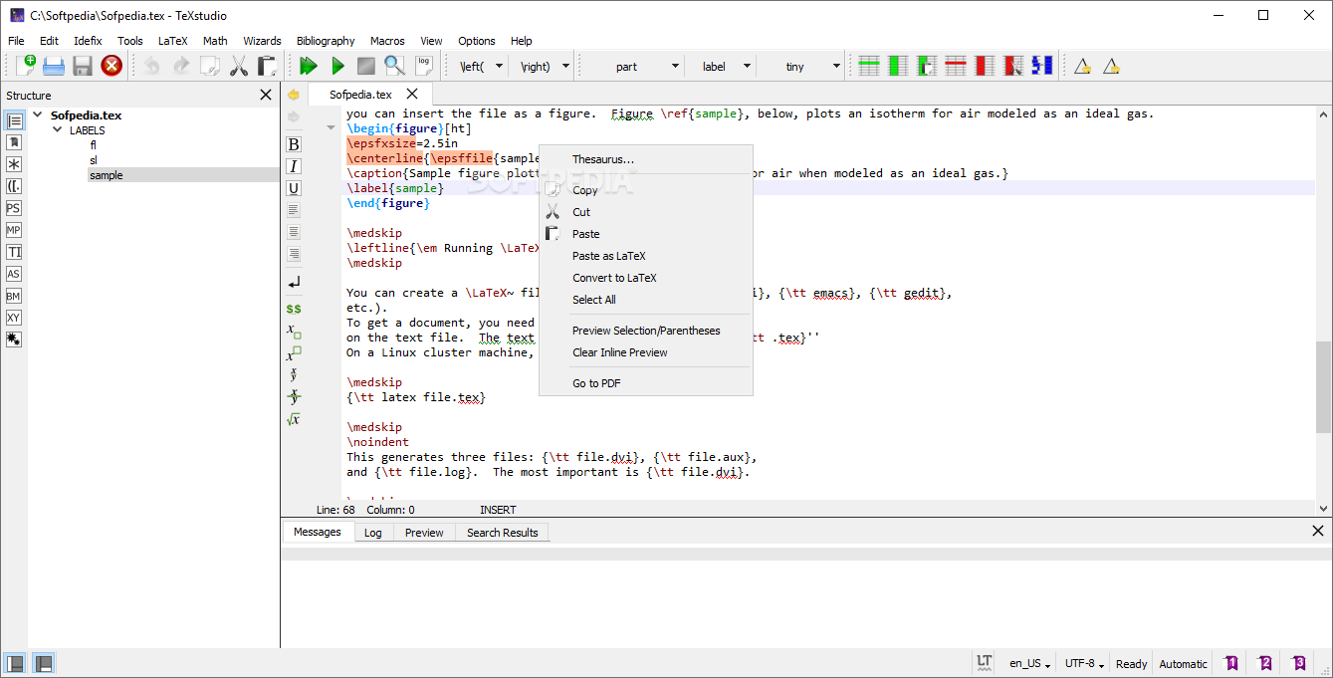Compile with the single green arrow
1333x678 pixels.
click(337, 66)
